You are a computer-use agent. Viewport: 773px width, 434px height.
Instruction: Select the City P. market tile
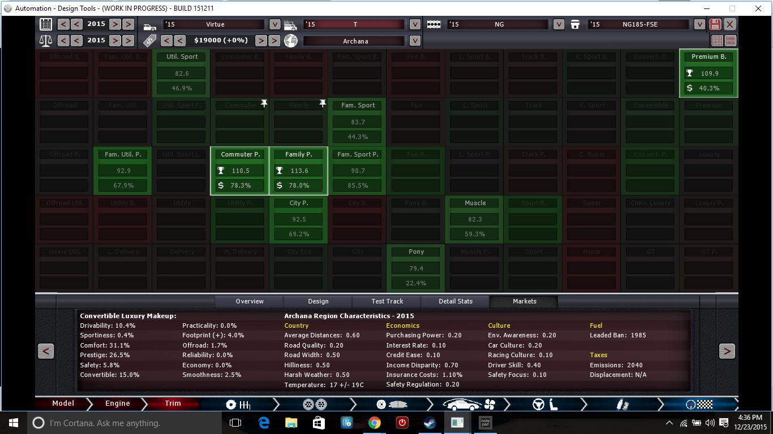[x=299, y=219]
